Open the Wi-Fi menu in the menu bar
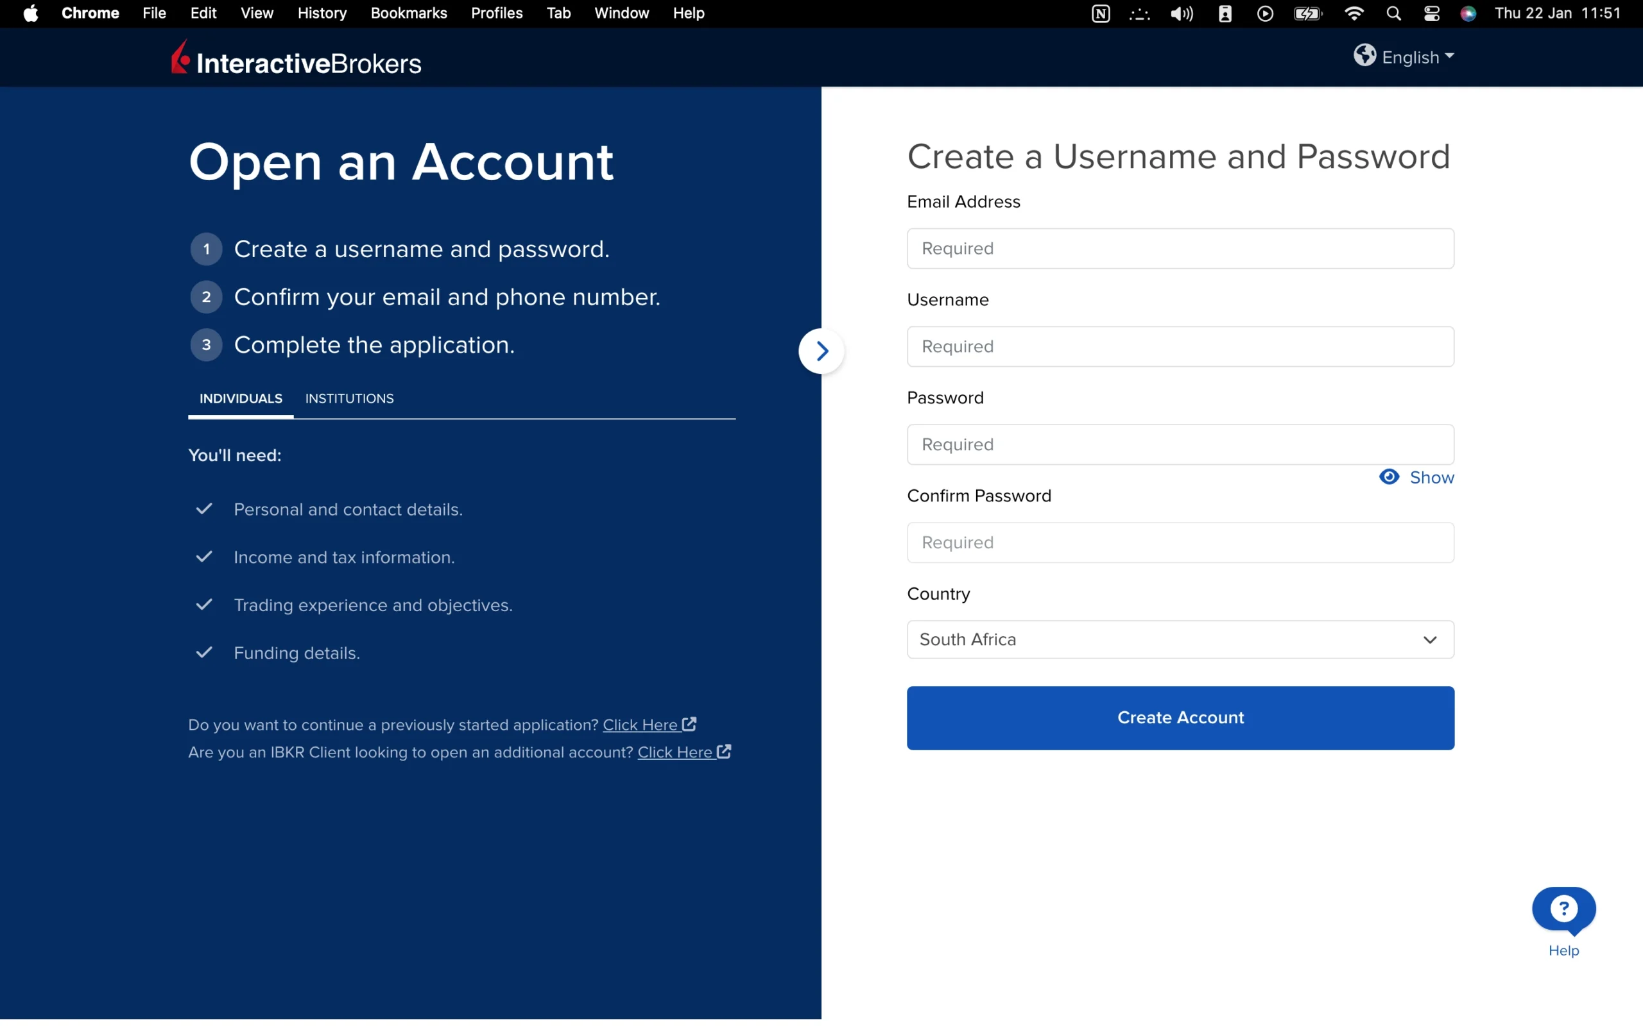The image size is (1643, 1026). click(1353, 13)
